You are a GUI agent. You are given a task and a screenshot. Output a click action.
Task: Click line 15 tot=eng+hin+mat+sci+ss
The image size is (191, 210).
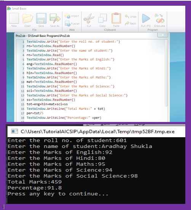47,104
